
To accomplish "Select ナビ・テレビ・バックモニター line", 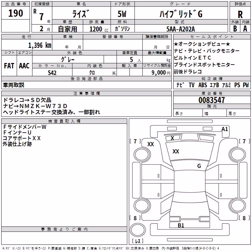I will coord(207,51).
